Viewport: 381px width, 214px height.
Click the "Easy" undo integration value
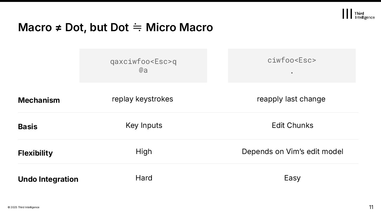[x=292, y=178]
